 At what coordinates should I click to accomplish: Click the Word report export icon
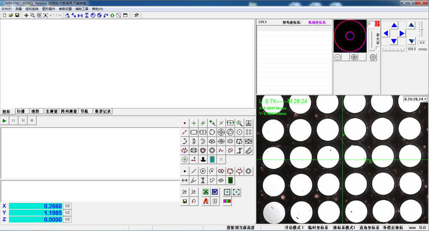[215, 192]
